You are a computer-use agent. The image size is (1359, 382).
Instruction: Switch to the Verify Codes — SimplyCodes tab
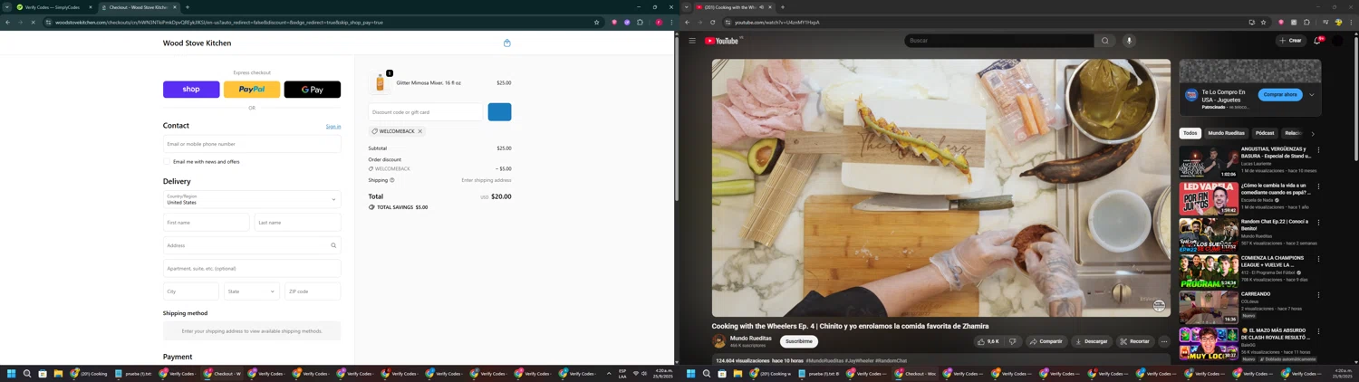click(53, 7)
